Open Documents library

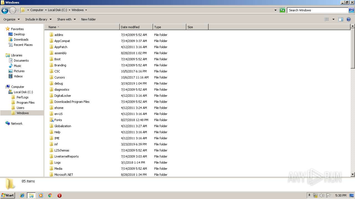pos(21,61)
